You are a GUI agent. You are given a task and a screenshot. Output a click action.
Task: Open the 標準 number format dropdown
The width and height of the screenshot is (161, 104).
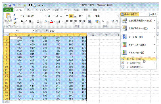point(117,16)
